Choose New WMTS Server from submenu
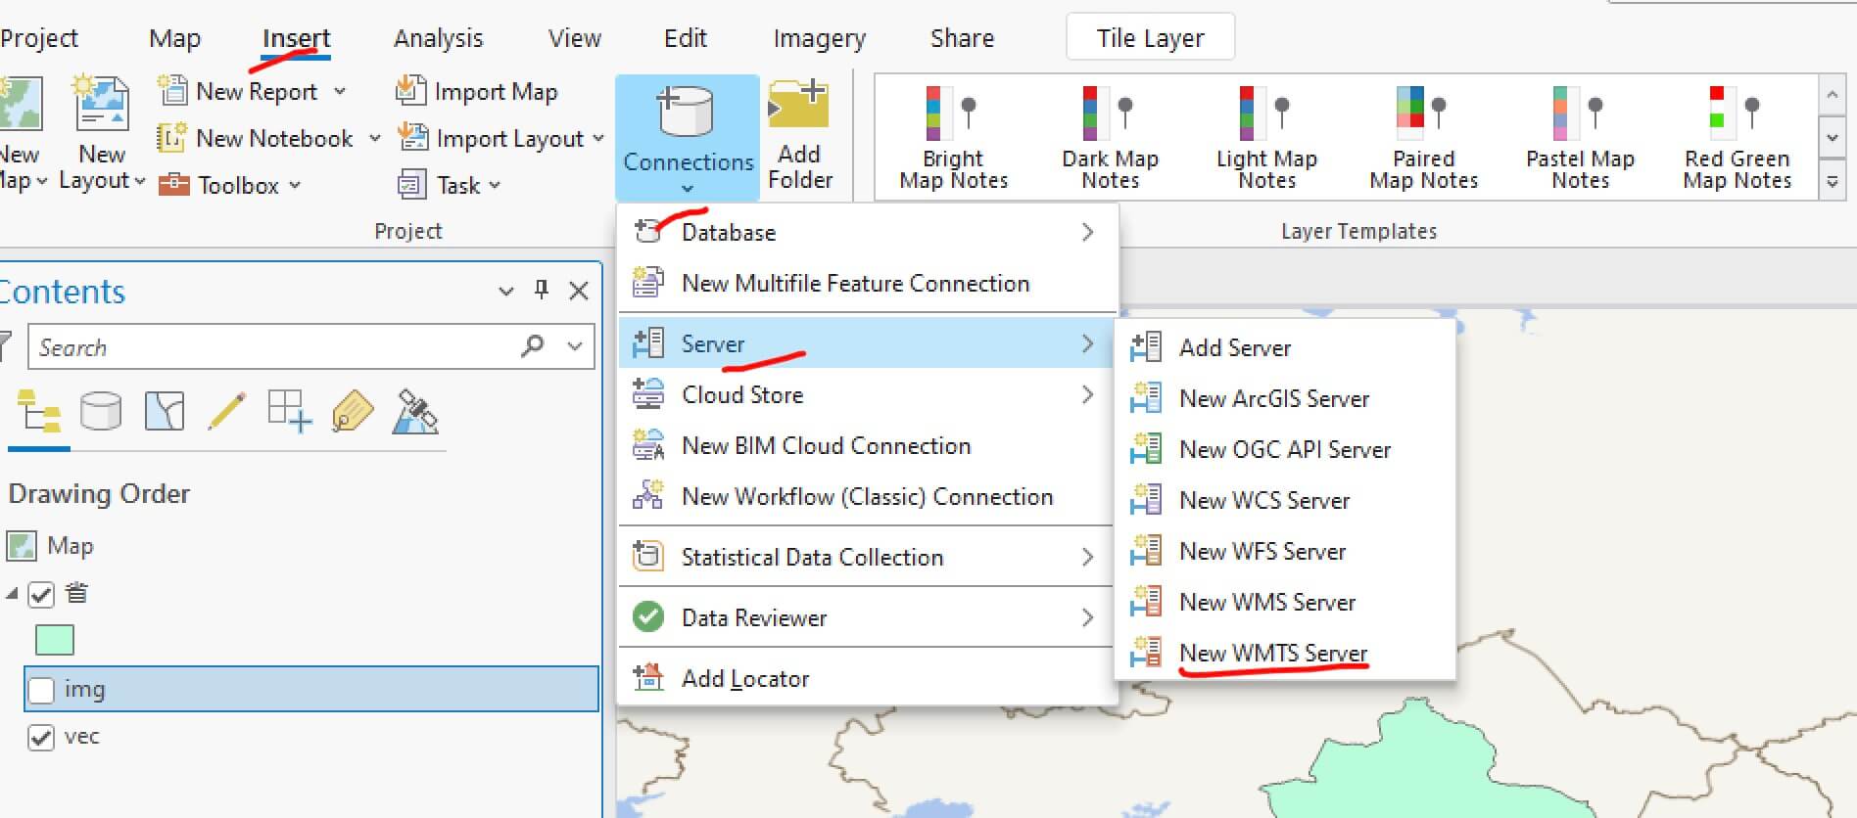This screenshot has height=818, width=1857. [x=1272, y=653]
